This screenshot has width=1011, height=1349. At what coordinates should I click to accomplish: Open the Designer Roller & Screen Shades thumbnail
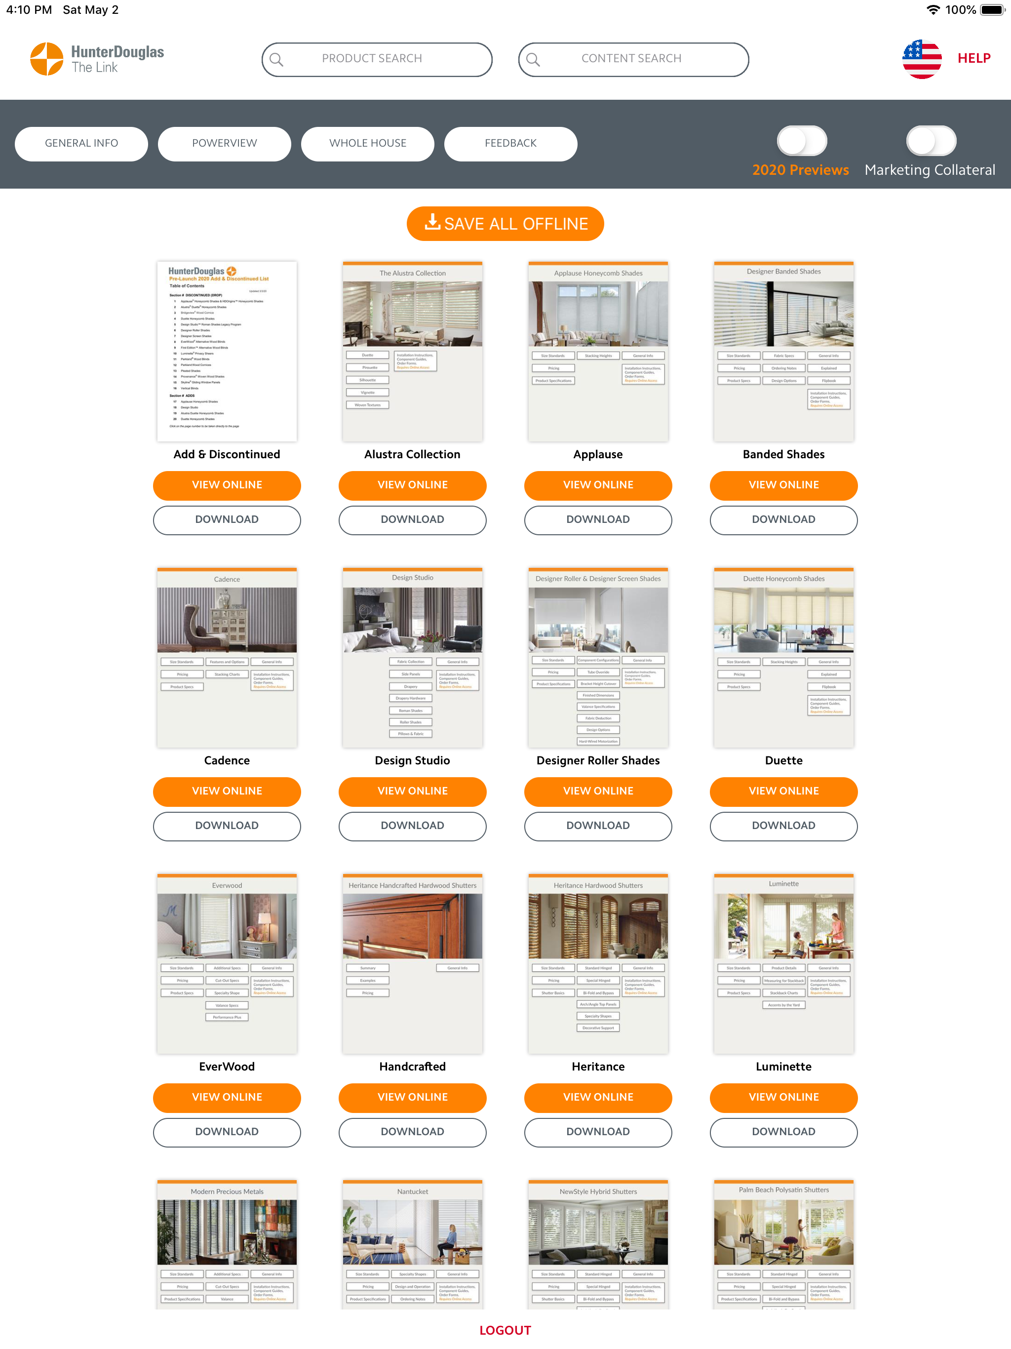pos(598,657)
